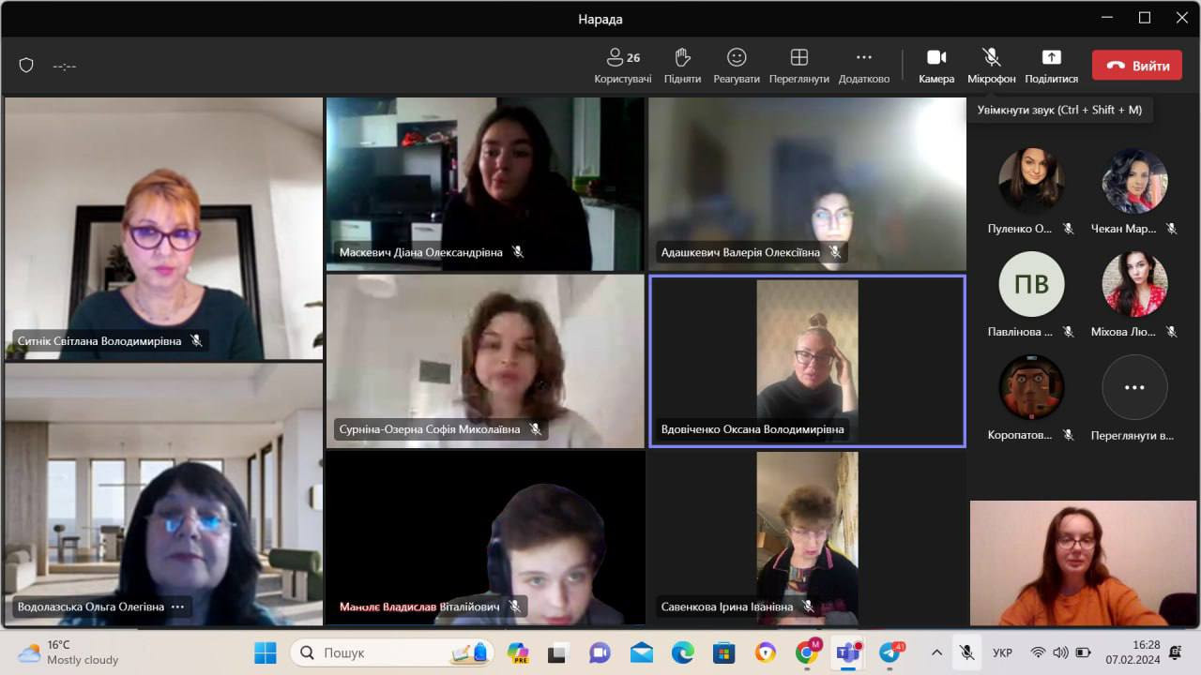Open the Реагувати reactions menu
Image resolution: width=1201 pixels, height=675 pixels.
pyautogui.click(x=737, y=66)
